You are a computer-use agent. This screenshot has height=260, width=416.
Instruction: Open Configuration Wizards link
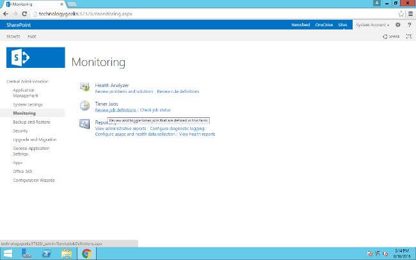[34, 180]
